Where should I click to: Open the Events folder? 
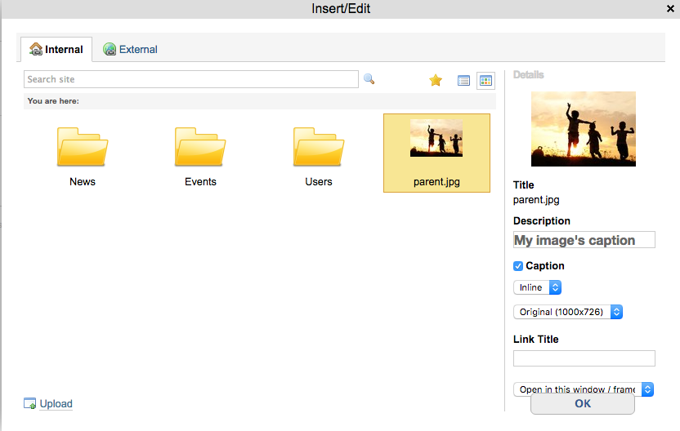pyautogui.click(x=200, y=148)
